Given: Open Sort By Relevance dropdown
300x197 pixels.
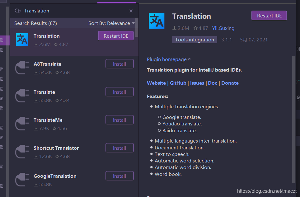Looking at the screenshot, I should click(x=111, y=23).
